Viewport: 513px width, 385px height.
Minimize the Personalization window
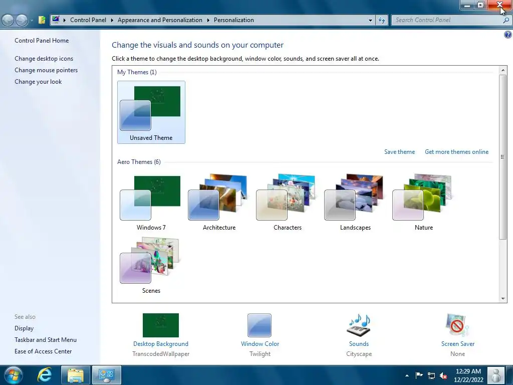pos(467,5)
